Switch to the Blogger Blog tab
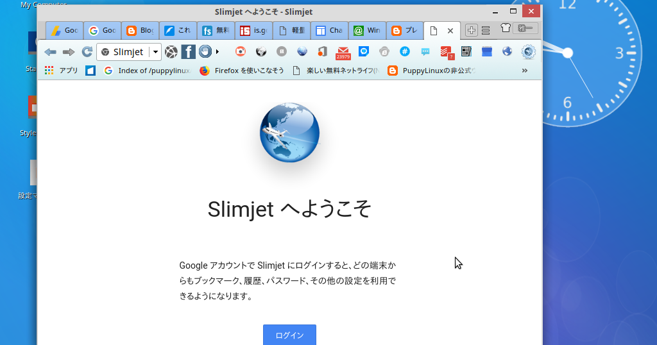 tap(140, 31)
